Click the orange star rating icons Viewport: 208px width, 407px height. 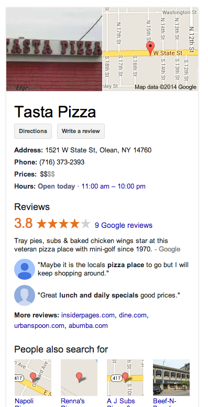point(63,224)
